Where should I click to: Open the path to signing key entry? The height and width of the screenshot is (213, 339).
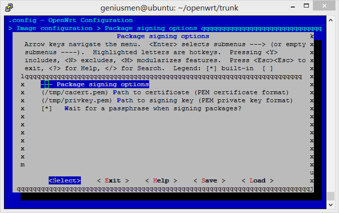tap(167, 100)
